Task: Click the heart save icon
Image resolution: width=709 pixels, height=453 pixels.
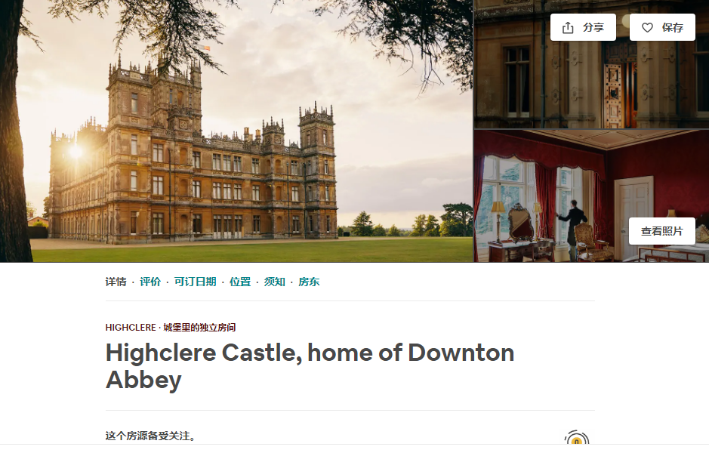Action: pos(648,28)
